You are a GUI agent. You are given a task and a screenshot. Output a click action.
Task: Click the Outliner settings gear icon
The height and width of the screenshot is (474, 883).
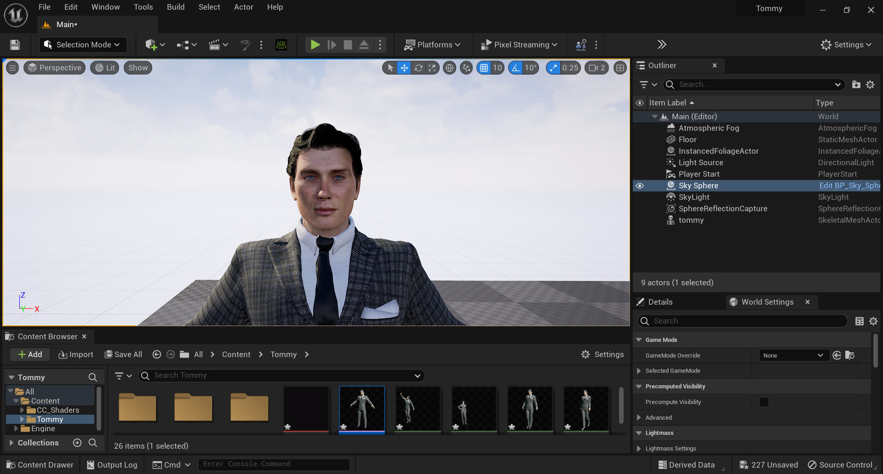(x=870, y=85)
